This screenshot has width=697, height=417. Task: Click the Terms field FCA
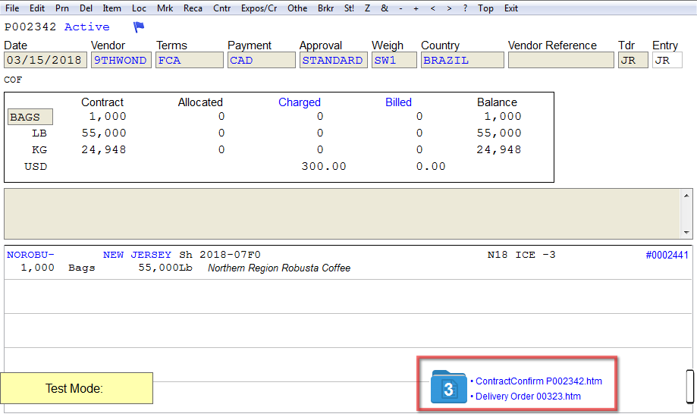pyautogui.click(x=190, y=60)
